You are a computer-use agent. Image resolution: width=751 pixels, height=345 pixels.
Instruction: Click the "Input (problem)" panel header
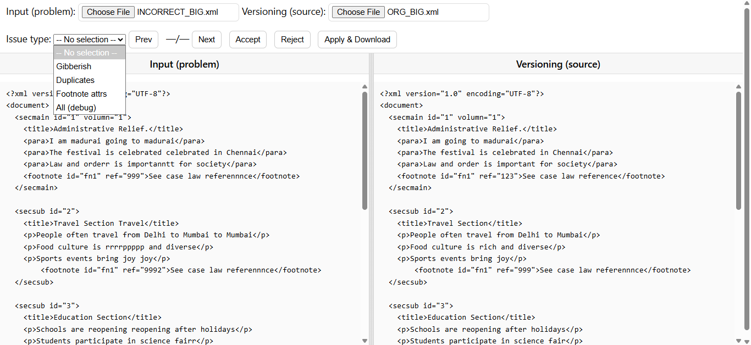184,64
